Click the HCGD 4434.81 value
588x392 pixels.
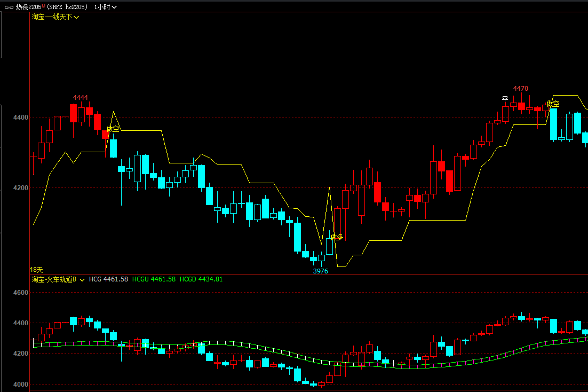(201, 279)
